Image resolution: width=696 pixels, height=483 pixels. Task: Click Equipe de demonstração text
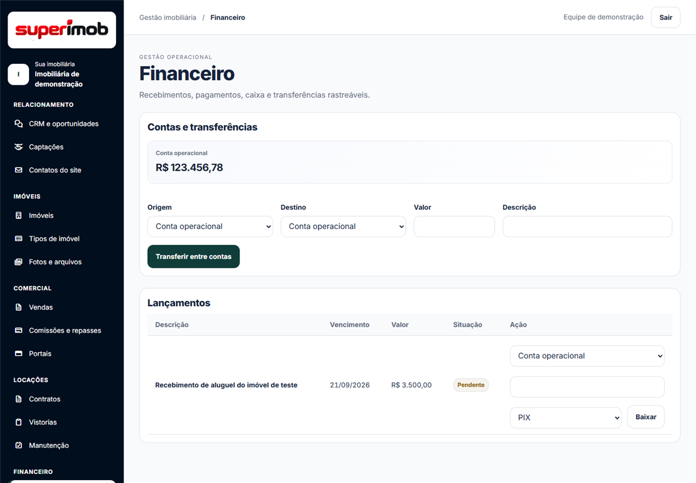(603, 17)
